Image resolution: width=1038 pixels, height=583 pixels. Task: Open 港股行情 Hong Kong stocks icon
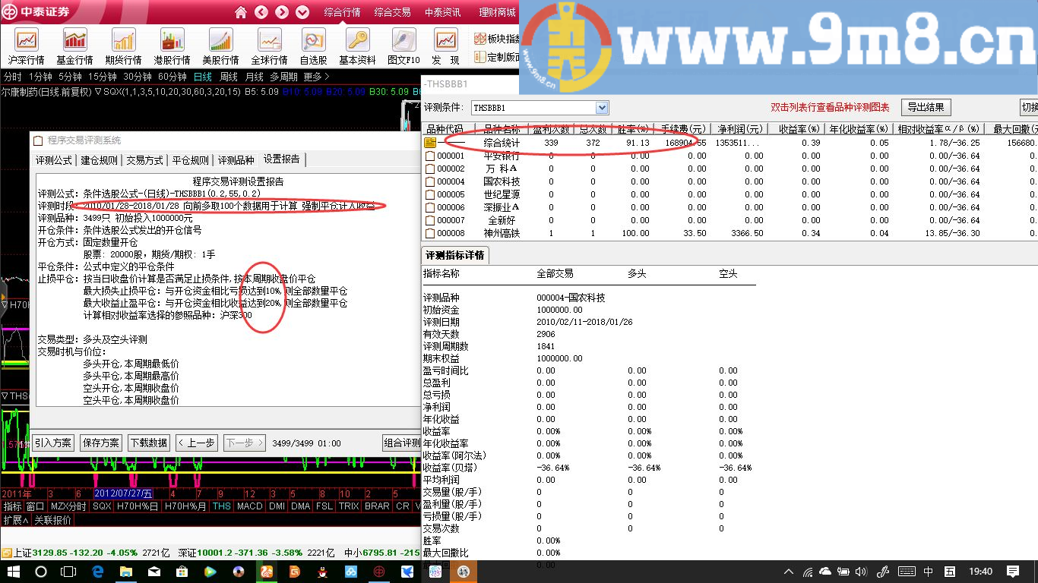tap(172, 46)
